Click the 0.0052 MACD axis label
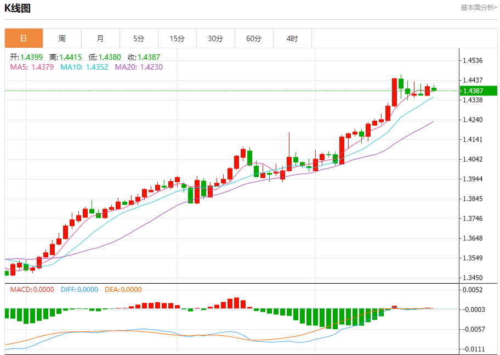500x355 pixels. click(x=473, y=290)
